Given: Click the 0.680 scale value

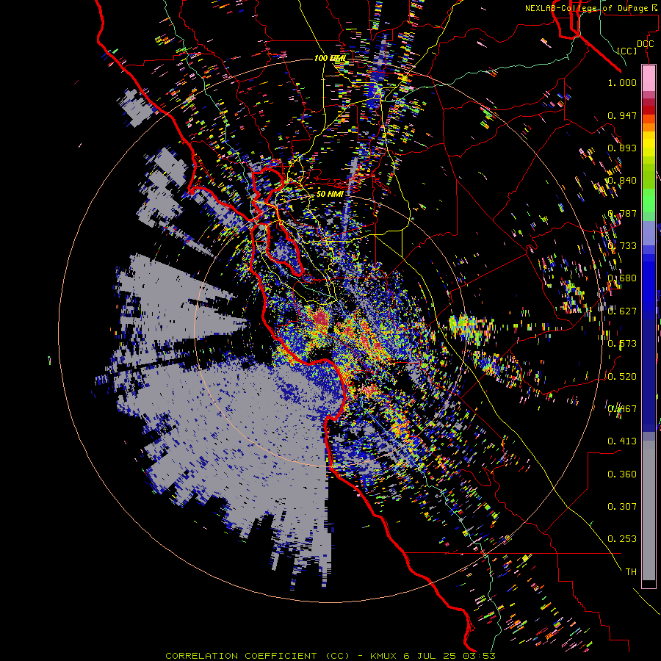Looking at the screenshot, I should click(622, 278).
